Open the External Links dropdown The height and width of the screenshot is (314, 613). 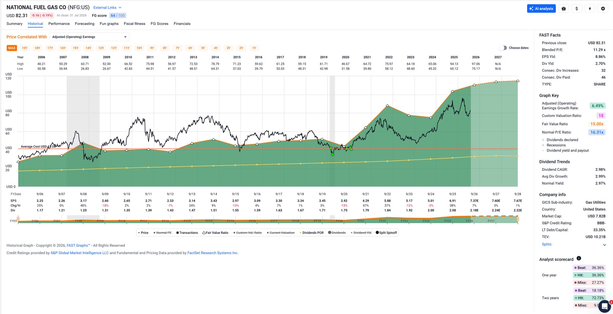pos(107,8)
